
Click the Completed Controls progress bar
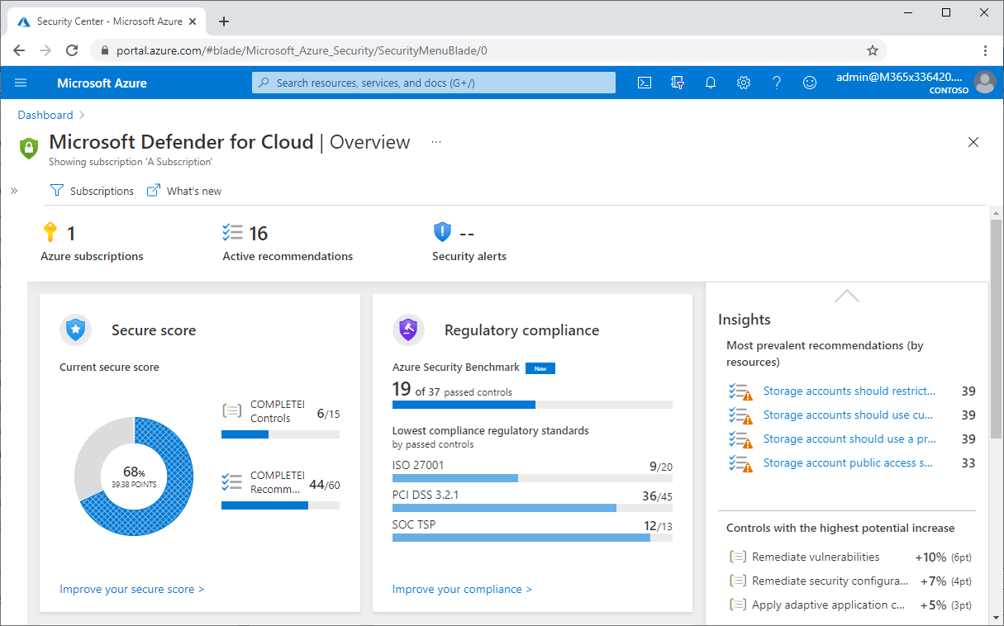point(280,434)
